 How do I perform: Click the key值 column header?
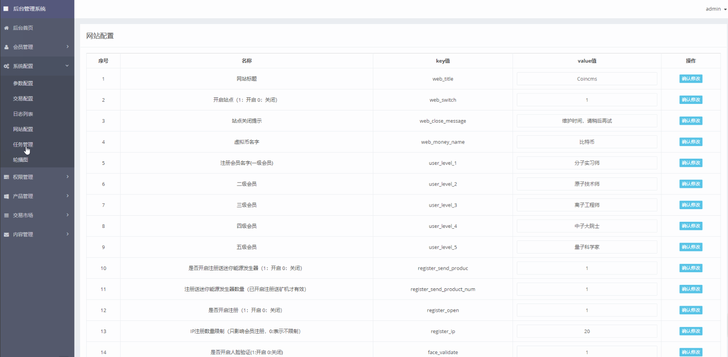click(x=443, y=61)
